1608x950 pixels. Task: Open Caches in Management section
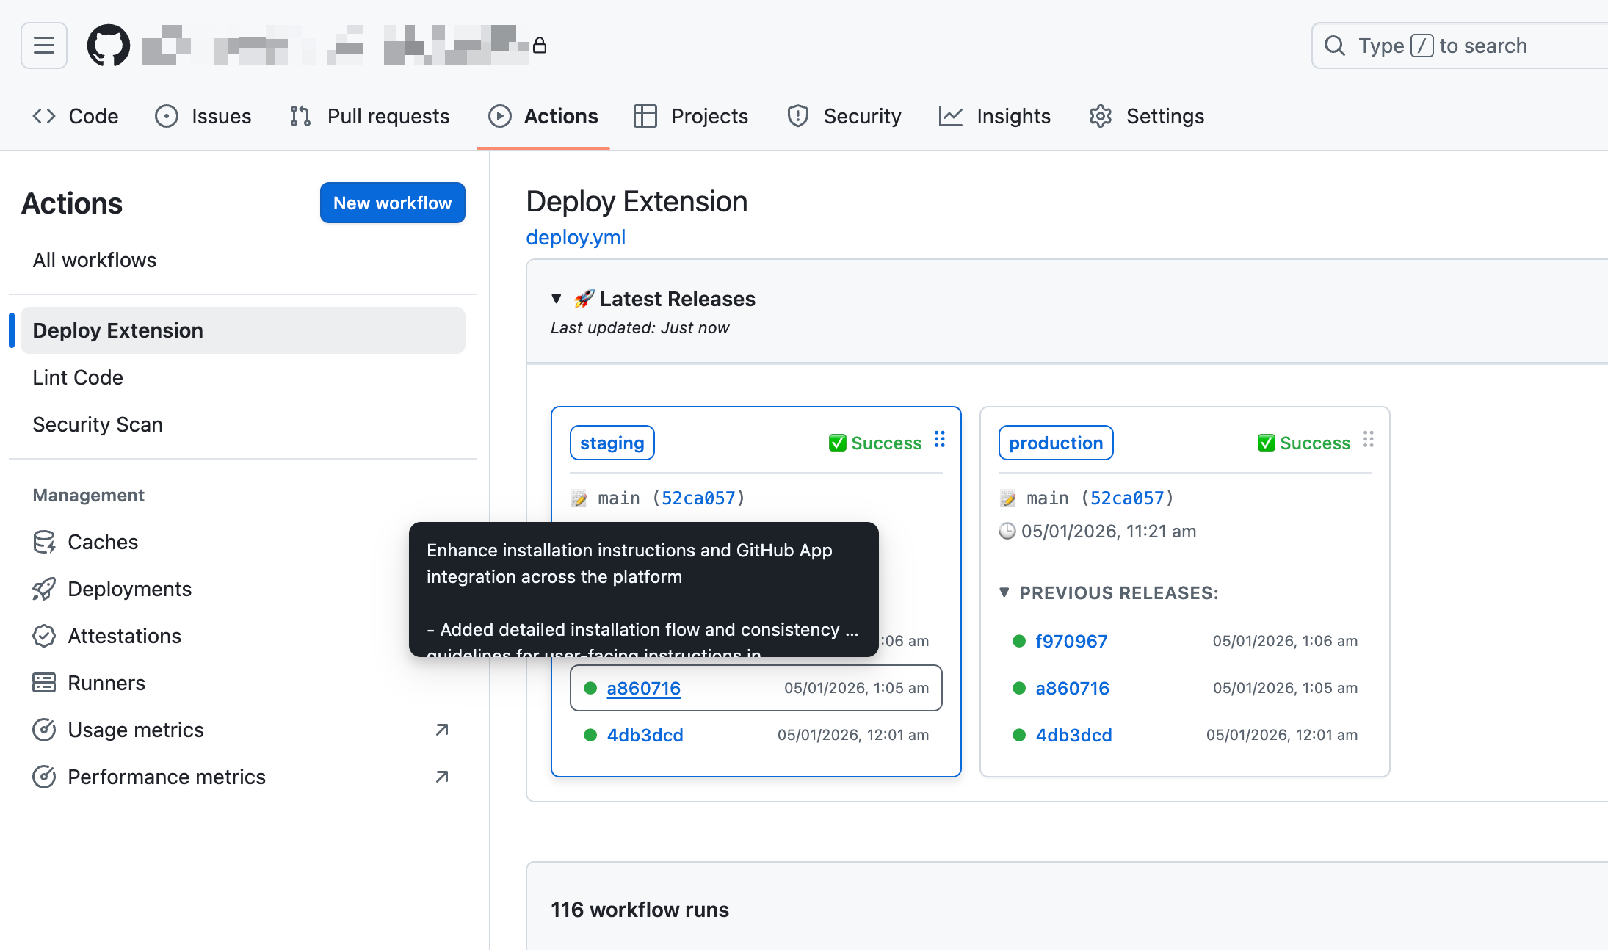point(103,542)
